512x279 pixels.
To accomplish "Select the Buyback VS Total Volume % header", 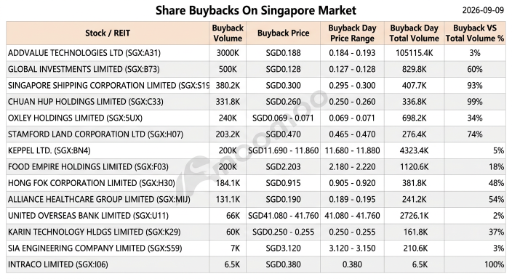I will (x=475, y=33).
